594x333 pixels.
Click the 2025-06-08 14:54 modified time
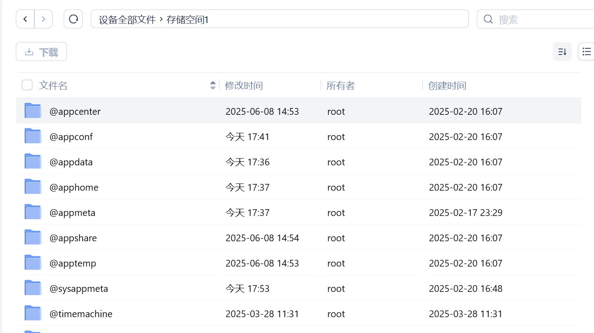(x=262, y=238)
